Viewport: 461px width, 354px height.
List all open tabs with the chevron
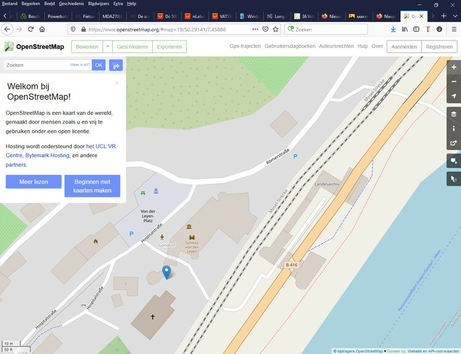(455, 16)
